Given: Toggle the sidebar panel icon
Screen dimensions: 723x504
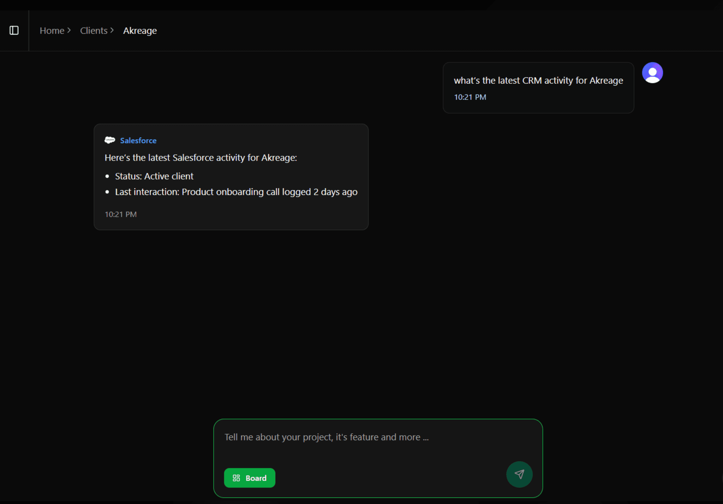Looking at the screenshot, I should (x=14, y=30).
